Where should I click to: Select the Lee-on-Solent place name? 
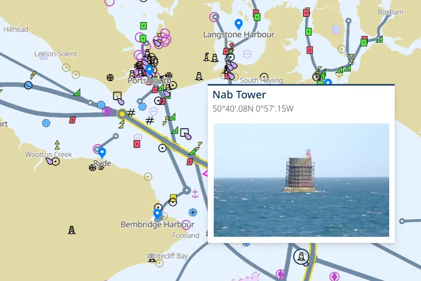pos(56,54)
